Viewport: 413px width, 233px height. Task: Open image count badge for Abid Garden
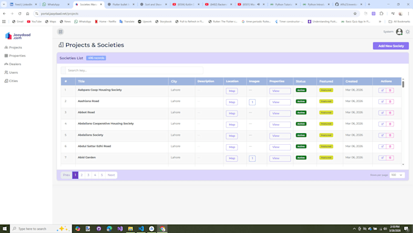coord(252,158)
